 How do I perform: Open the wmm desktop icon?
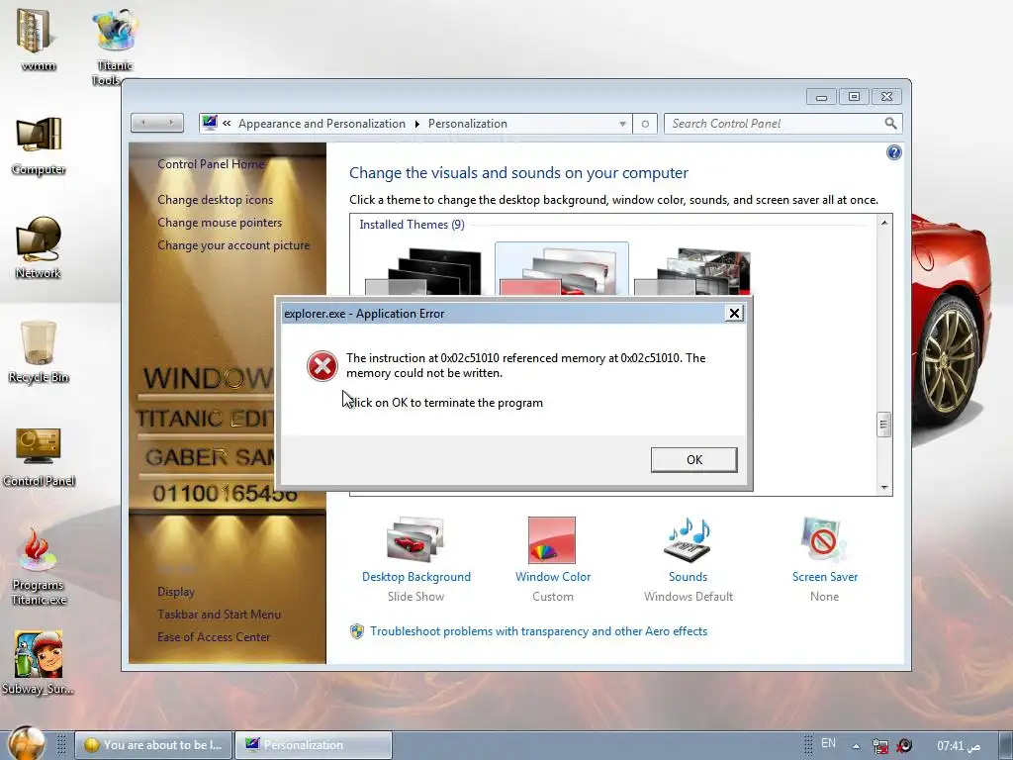pyautogui.click(x=38, y=38)
